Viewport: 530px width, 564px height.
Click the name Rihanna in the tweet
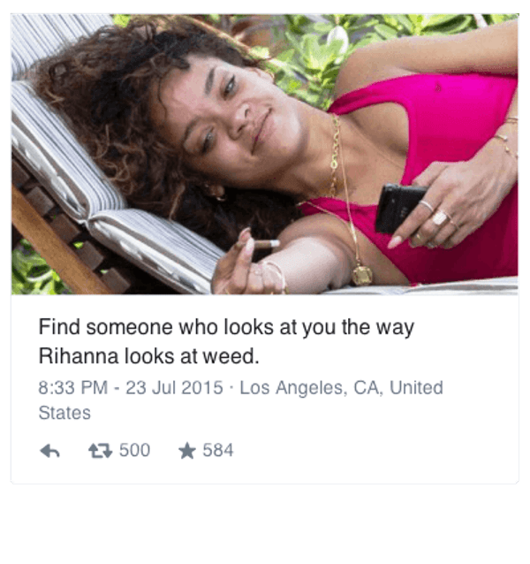point(79,356)
